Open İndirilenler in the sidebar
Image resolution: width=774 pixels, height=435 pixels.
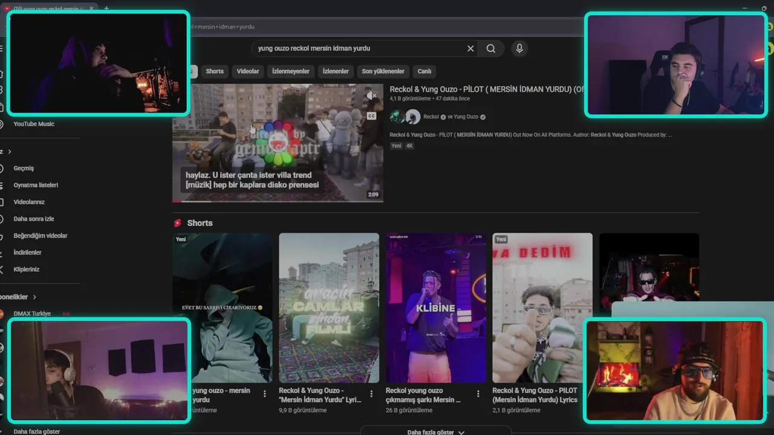[x=27, y=253]
